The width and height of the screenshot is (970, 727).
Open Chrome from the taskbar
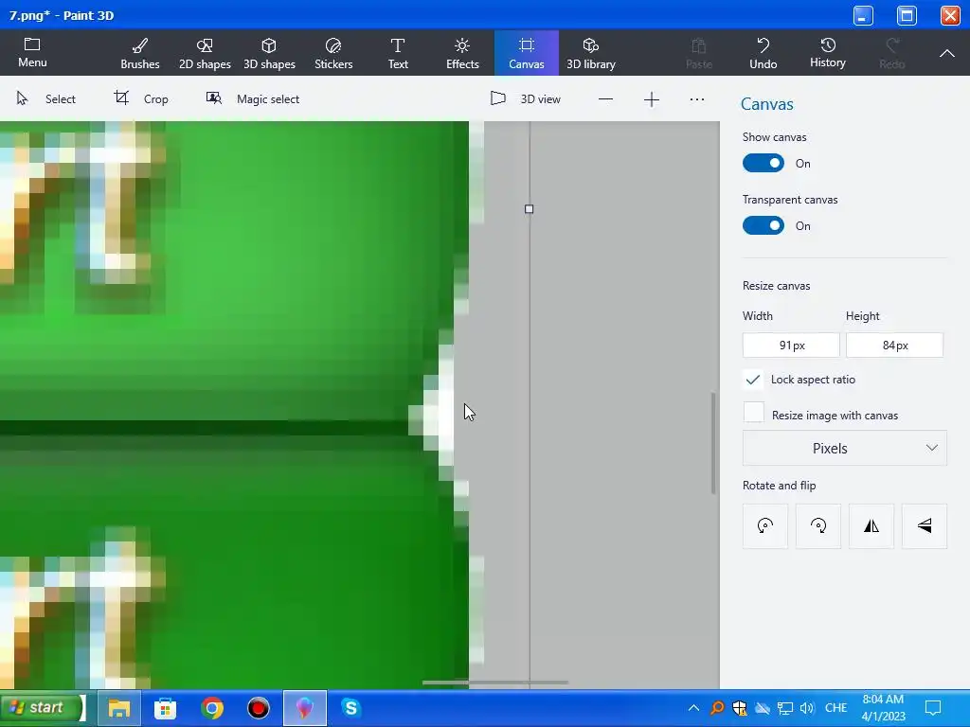(x=211, y=708)
